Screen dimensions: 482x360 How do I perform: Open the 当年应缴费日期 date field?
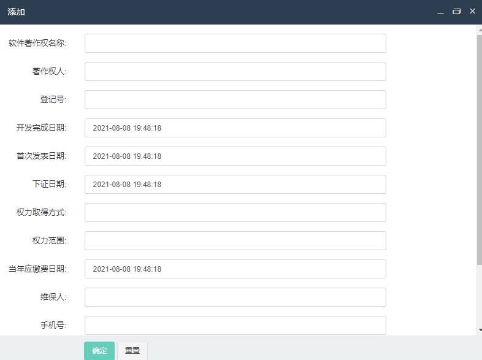235,269
